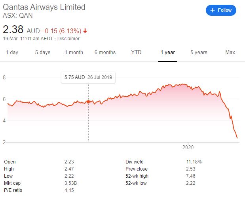245x199 pixels.
Task: Switch to the YTD tab
Action: (x=136, y=53)
